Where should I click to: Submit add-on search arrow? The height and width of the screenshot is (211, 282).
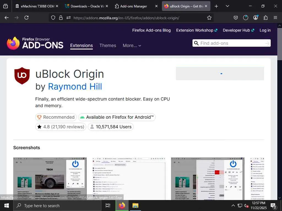(267, 43)
